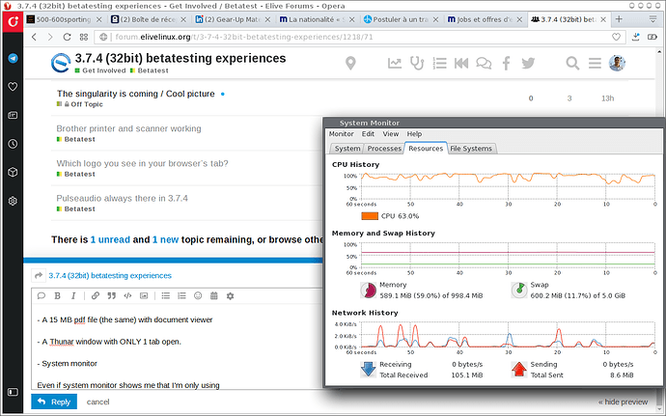666x416 pixels.
Task: Add the page to bookmarks with the heart icon
Action: tap(616, 37)
